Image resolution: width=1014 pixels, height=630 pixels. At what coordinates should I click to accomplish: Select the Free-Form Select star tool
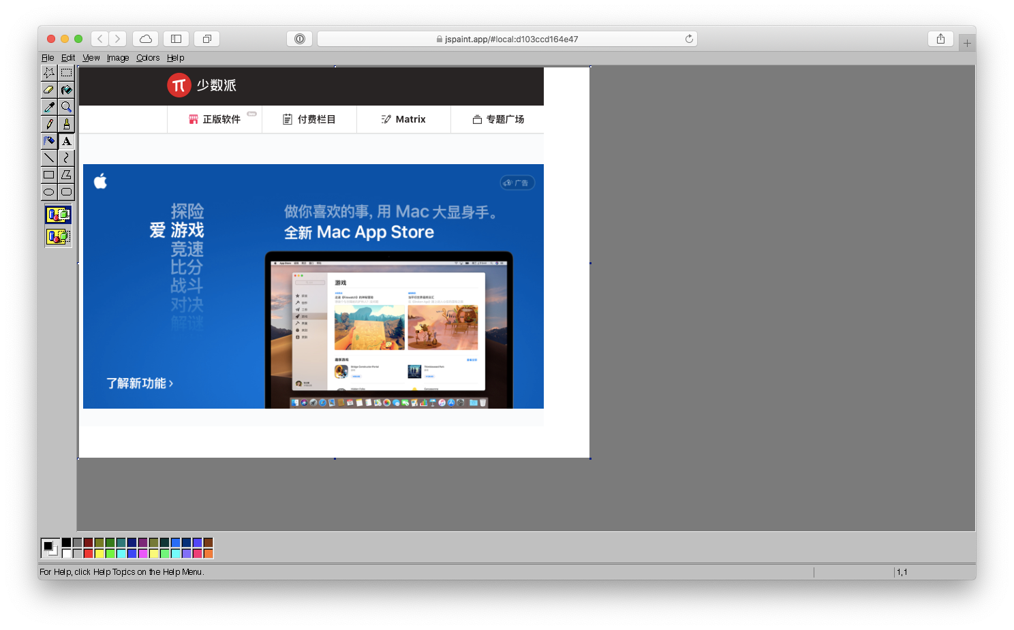click(49, 72)
